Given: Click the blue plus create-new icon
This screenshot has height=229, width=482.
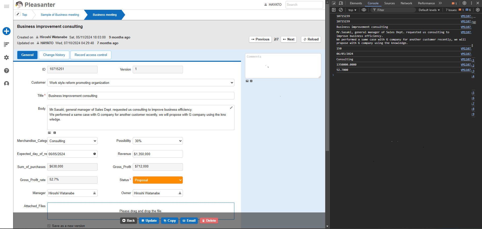Looking at the screenshot, I should [x=7, y=31].
